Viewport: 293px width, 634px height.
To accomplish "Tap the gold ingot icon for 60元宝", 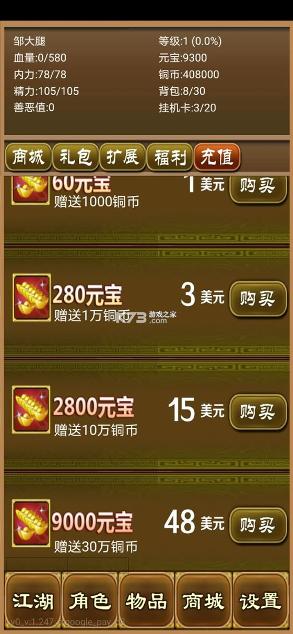I will pyautogui.click(x=31, y=187).
